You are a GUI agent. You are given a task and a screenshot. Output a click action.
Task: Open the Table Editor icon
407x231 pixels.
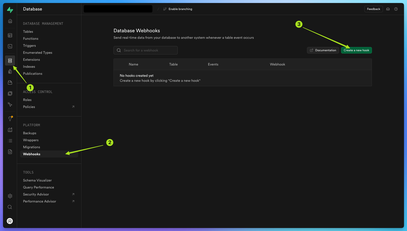click(x=10, y=35)
